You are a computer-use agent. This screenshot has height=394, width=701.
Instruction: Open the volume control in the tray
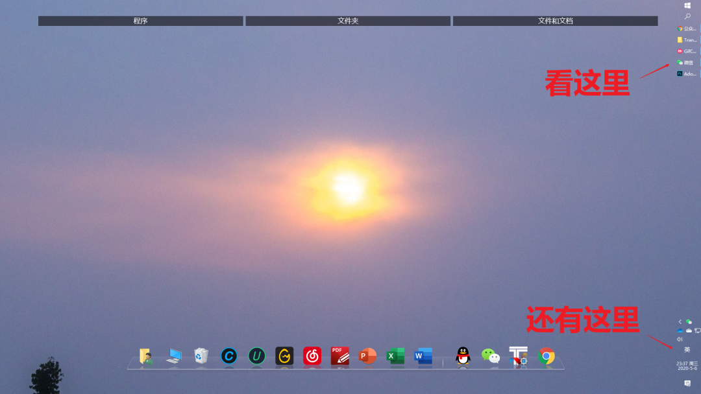click(x=680, y=338)
